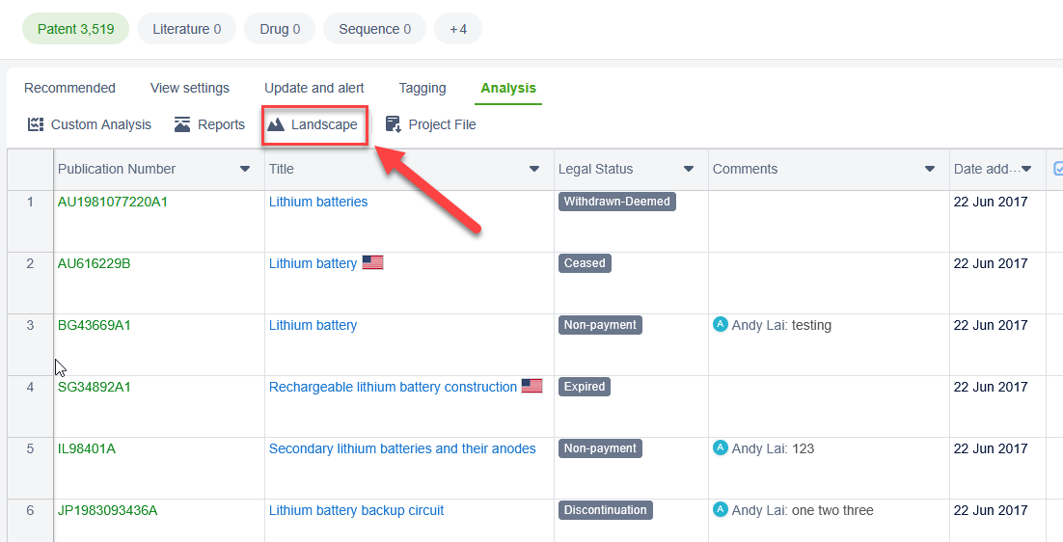
Task: Open the Title column filter dropdown
Action: (534, 169)
